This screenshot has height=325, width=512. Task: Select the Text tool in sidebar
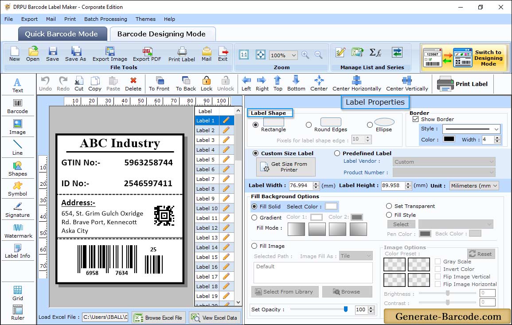click(18, 85)
